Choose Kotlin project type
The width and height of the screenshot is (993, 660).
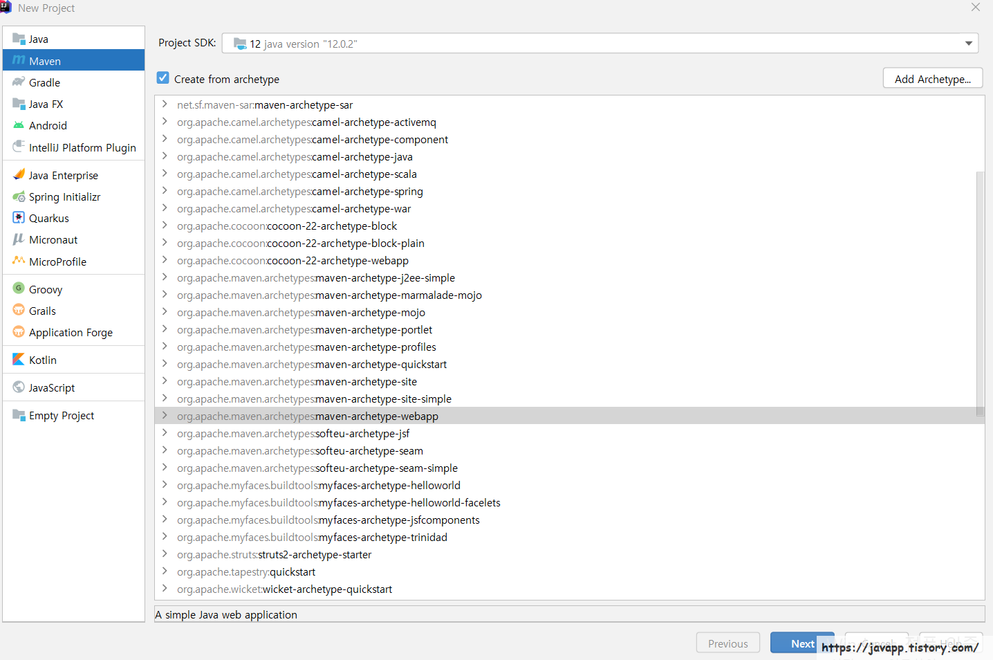pos(74,360)
